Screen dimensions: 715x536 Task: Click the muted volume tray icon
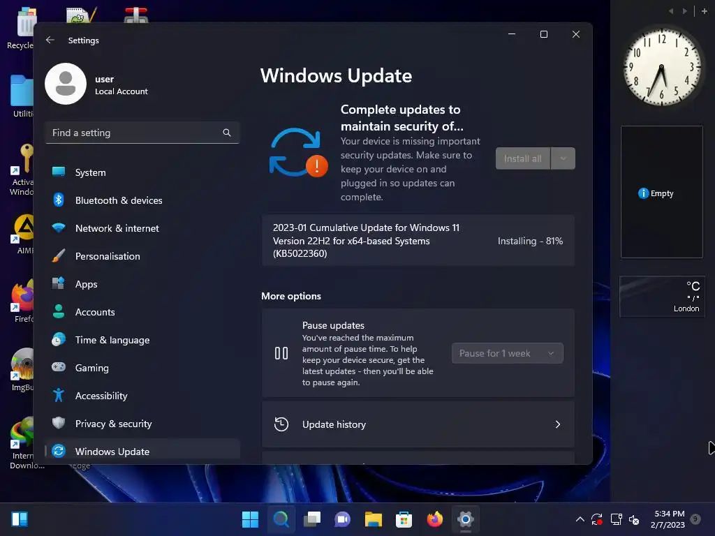pyautogui.click(x=634, y=519)
